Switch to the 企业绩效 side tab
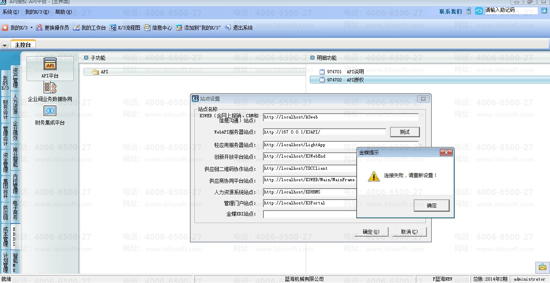The width and height of the screenshot is (550, 283). (15, 131)
